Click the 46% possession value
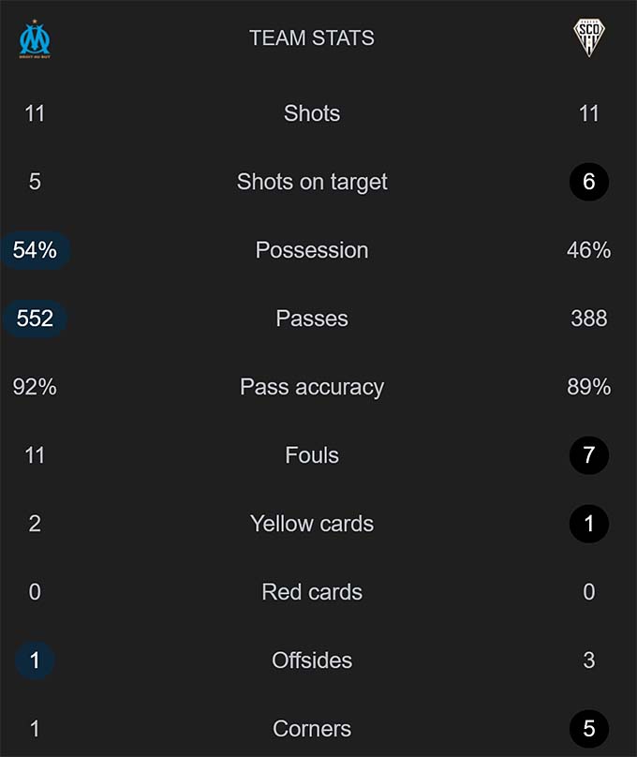Image resolution: width=637 pixels, height=757 pixels. coord(588,250)
